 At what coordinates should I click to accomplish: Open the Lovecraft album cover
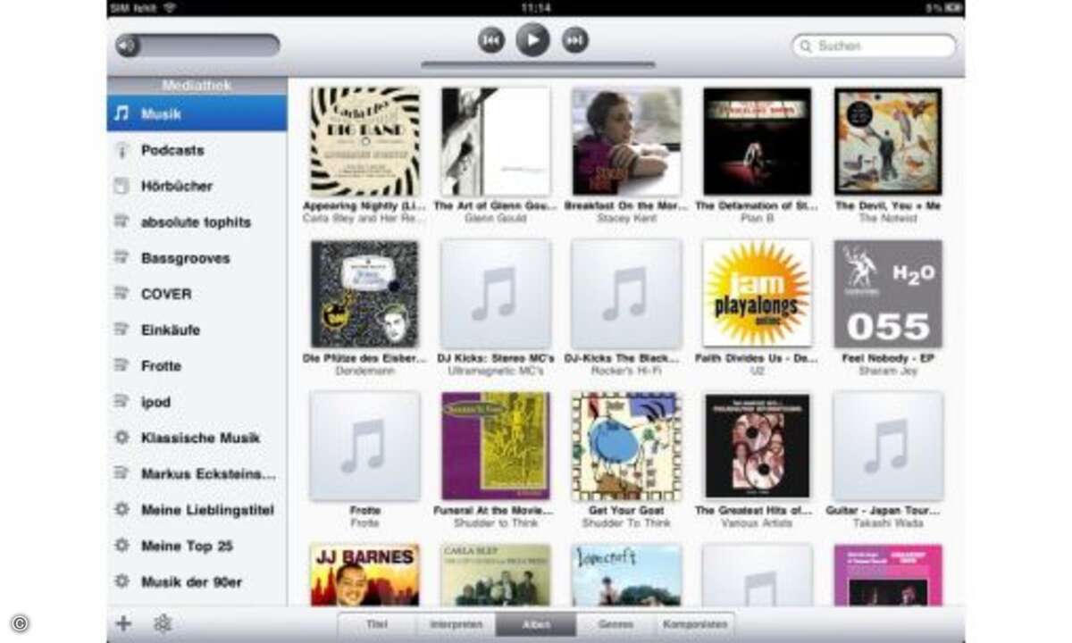coord(626,575)
